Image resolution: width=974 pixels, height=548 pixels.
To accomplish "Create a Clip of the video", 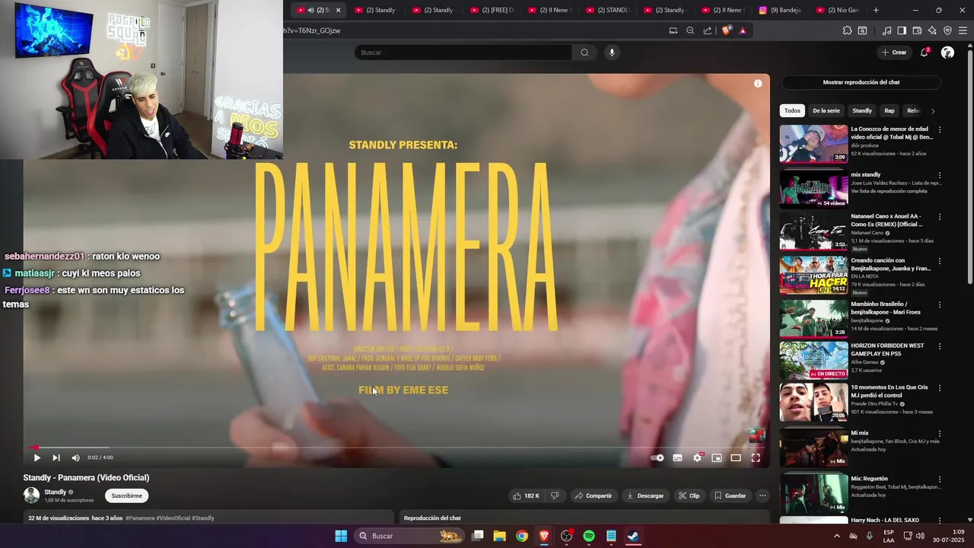I will pyautogui.click(x=689, y=495).
